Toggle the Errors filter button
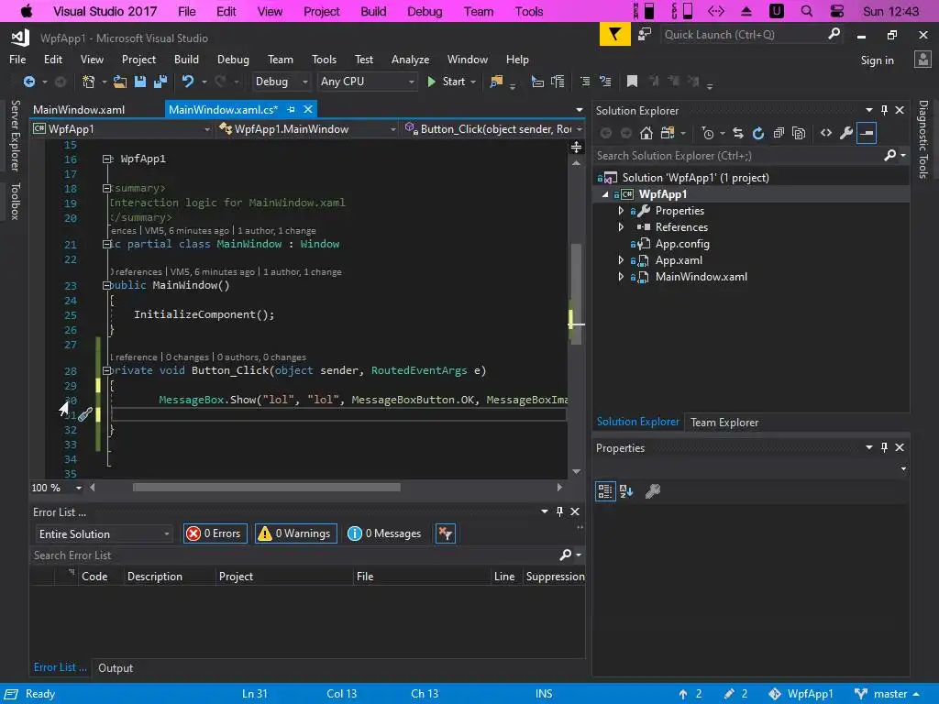 click(215, 533)
